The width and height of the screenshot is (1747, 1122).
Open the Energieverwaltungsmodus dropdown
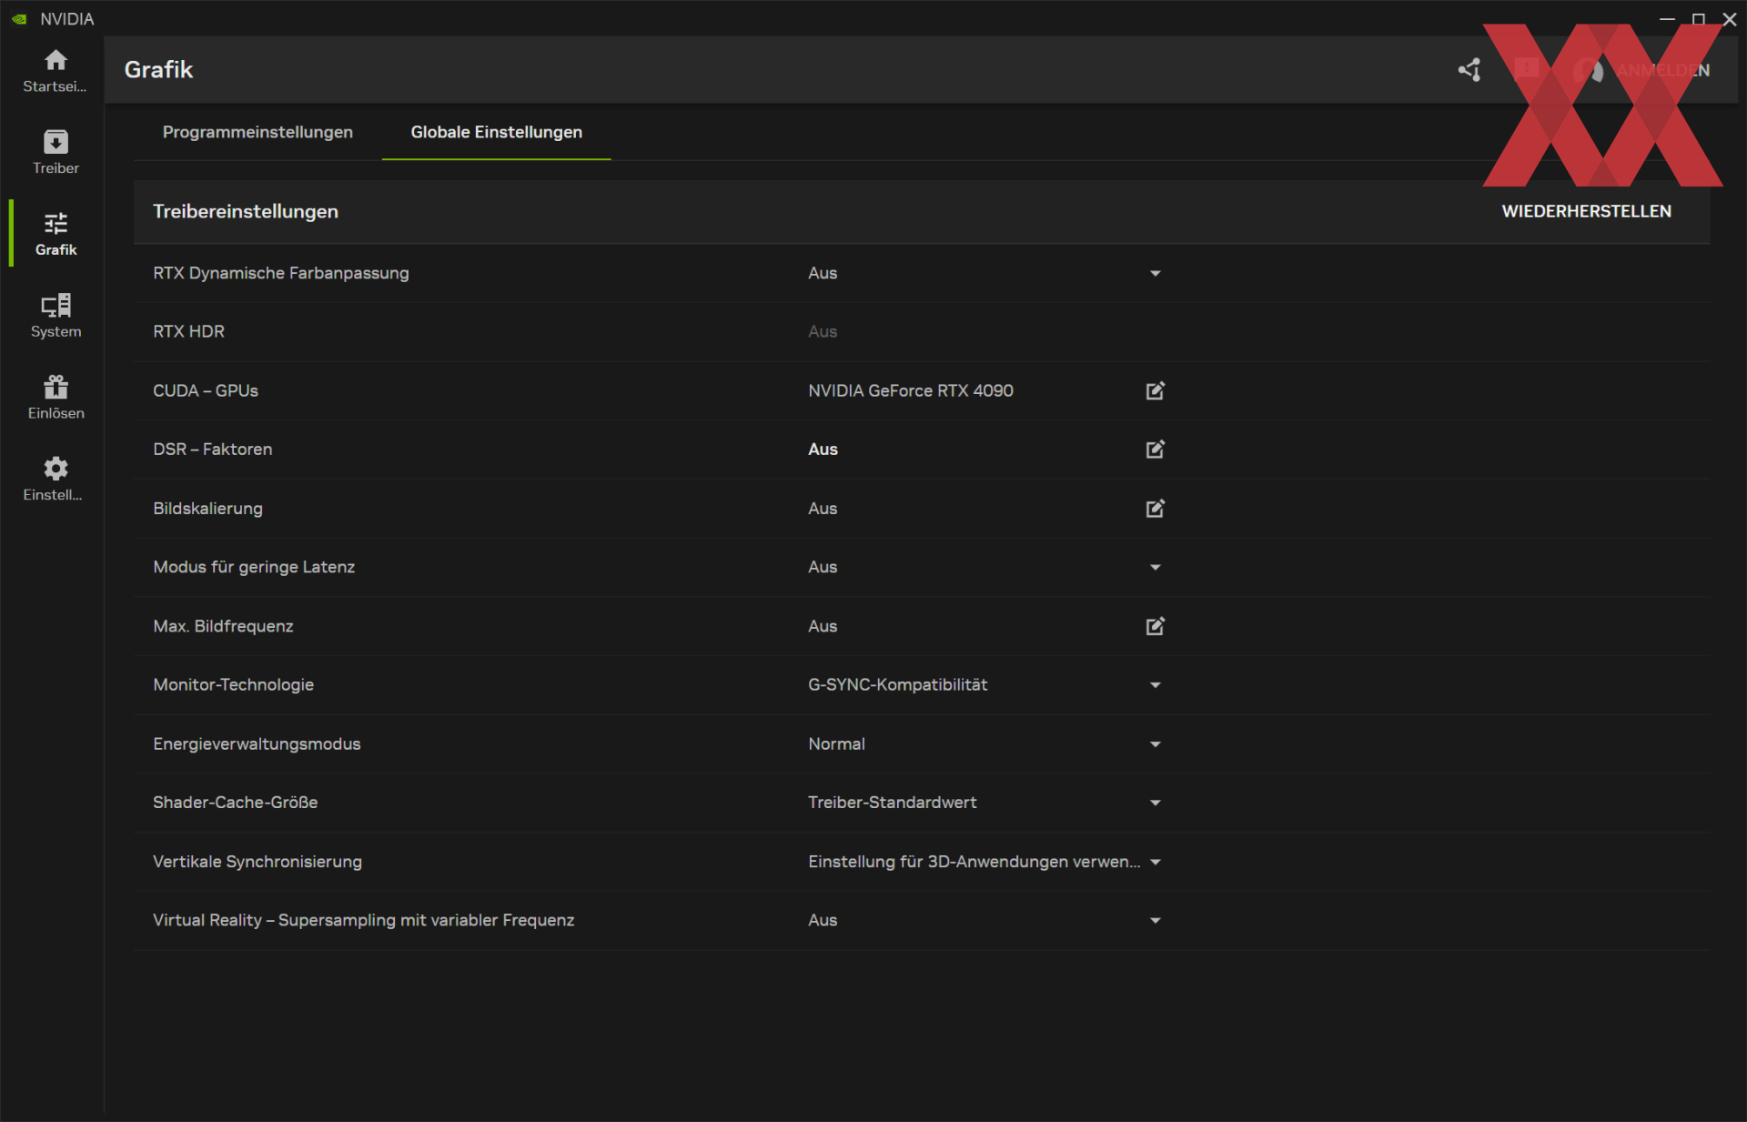(1155, 744)
